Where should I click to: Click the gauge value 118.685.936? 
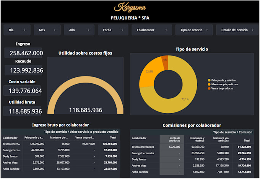[x=86, y=110]
